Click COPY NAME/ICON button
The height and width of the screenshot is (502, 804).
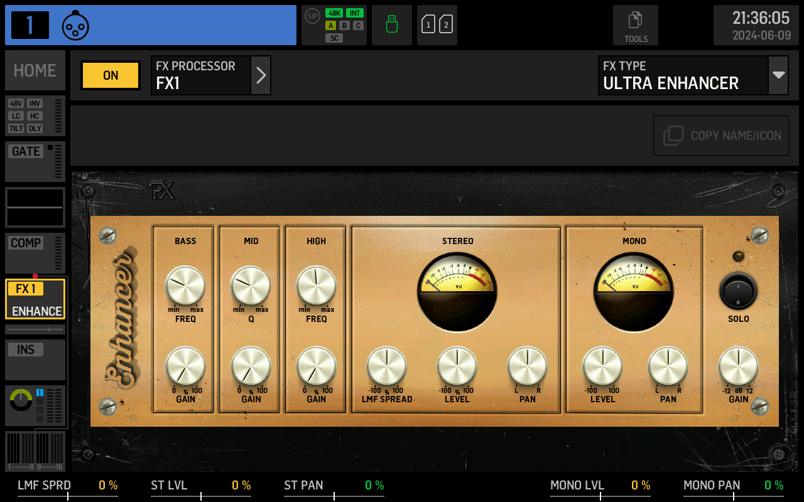tap(721, 136)
